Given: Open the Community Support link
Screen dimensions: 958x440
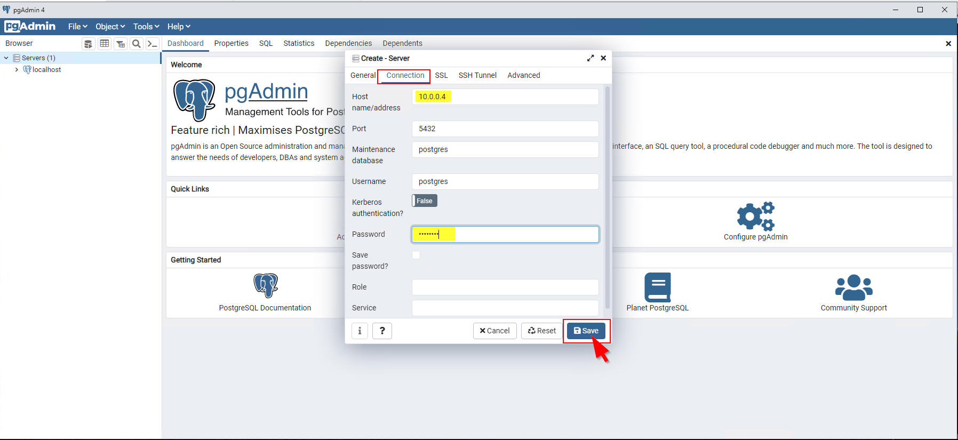Looking at the screenshot, I should point(854,308).
